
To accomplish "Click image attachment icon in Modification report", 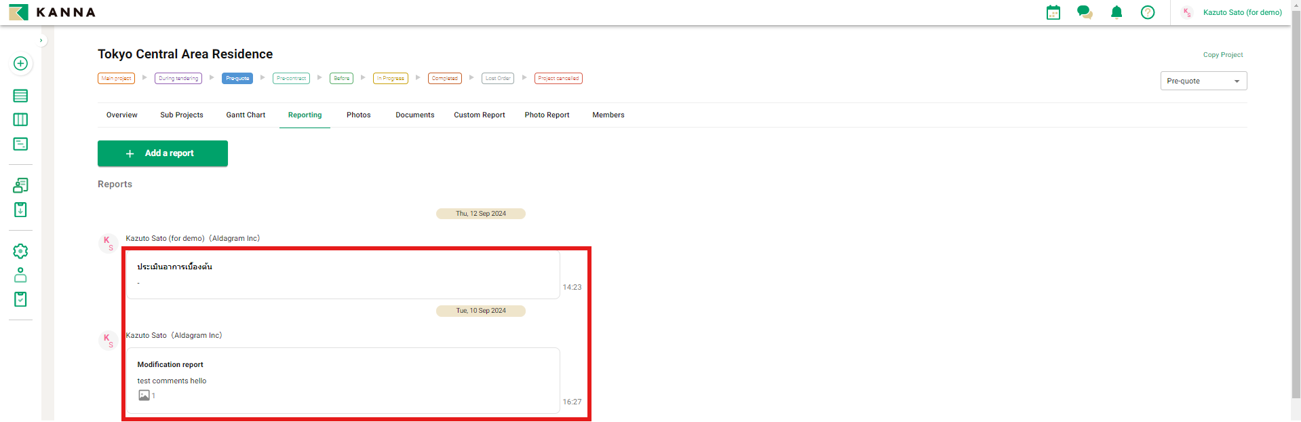I will [144, 396].
